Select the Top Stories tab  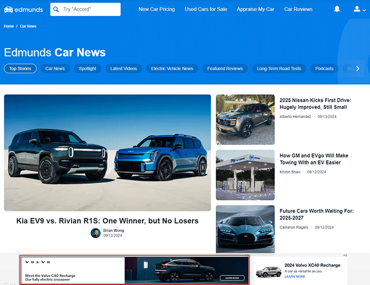20,69
